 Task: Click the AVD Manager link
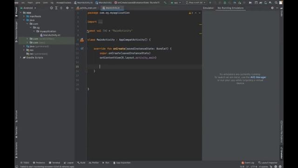click(x=258, y=77)
